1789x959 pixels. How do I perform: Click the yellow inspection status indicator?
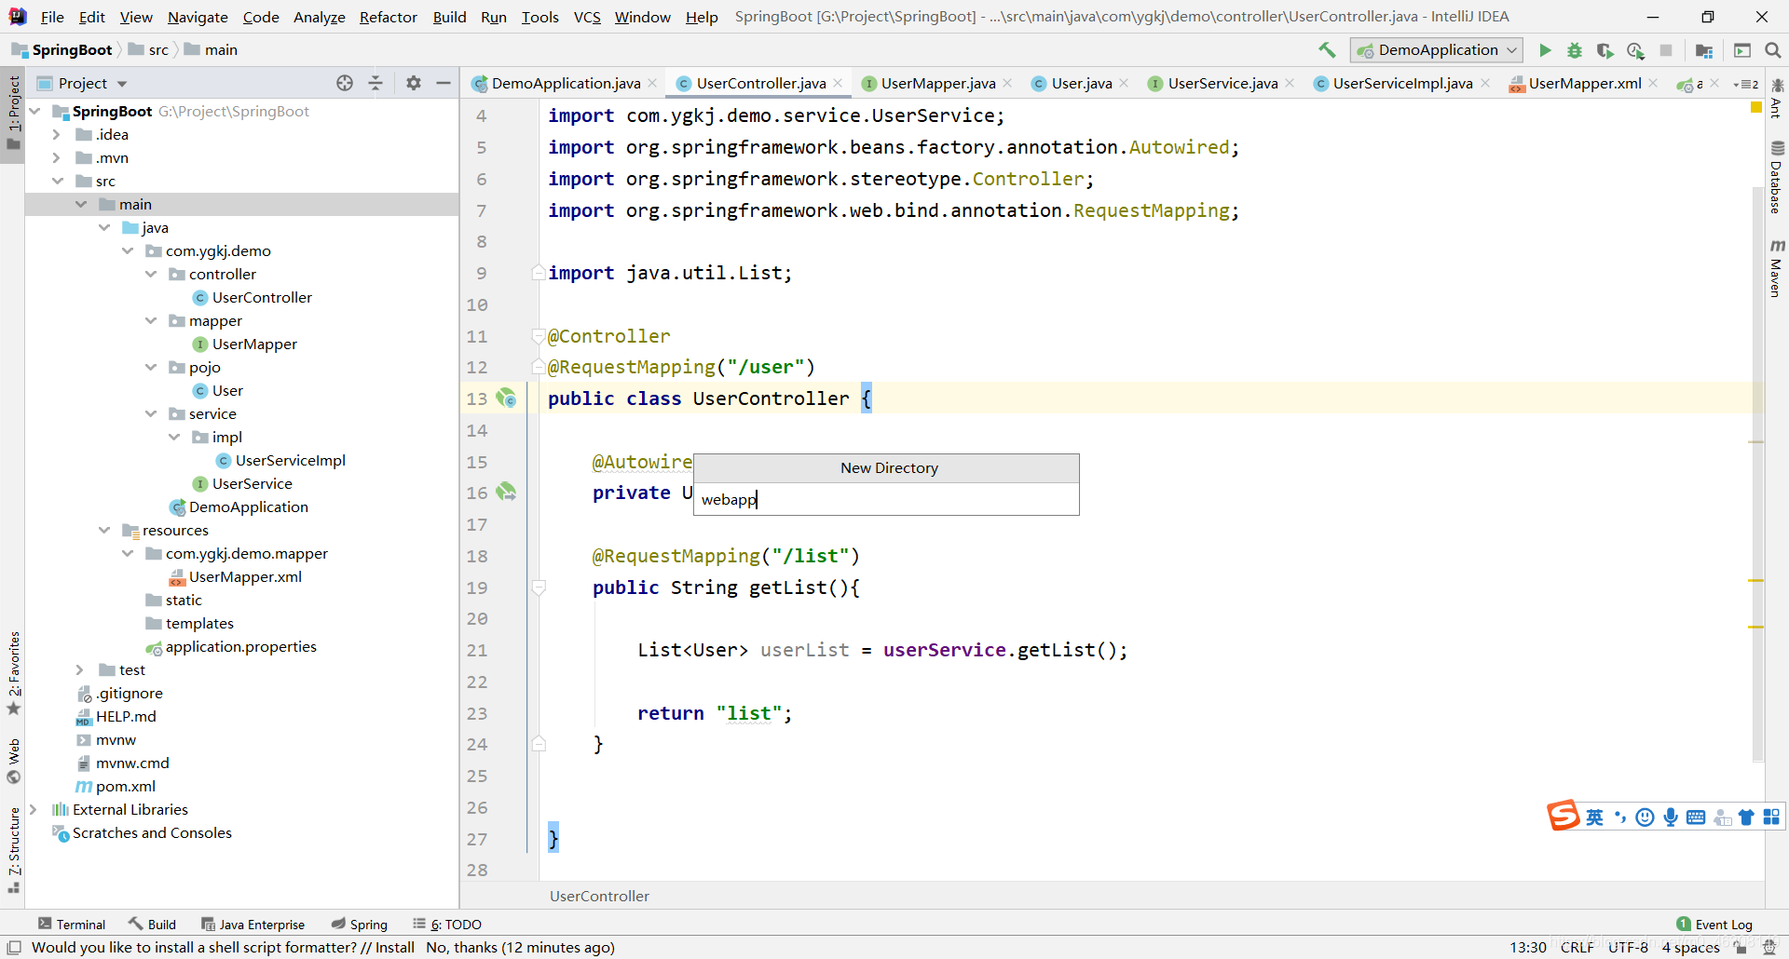[1756, 108]
